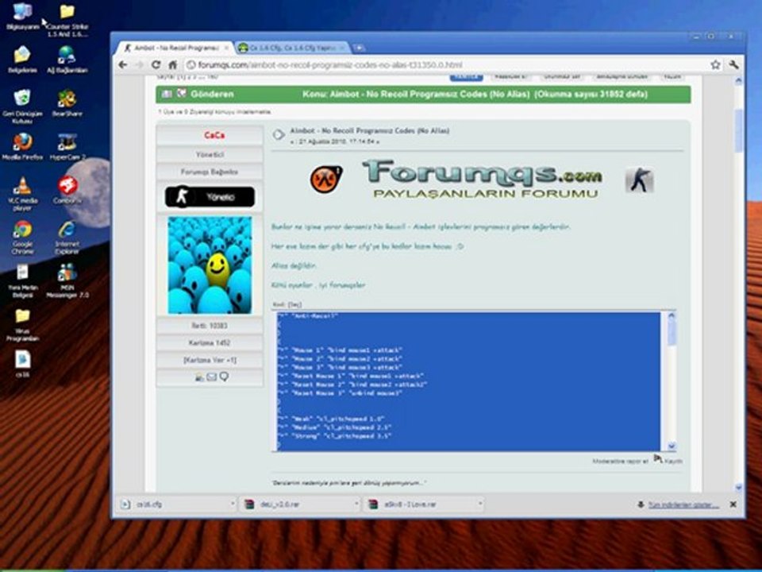Click the profile icon under Karizma Ver

coord(199,377)
